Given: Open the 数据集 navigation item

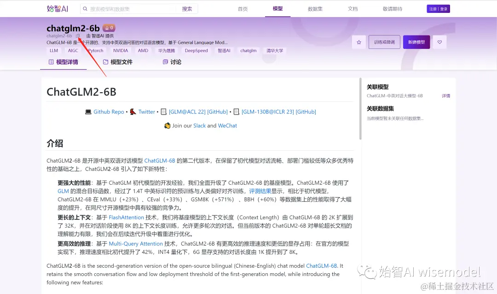Looking at the screenshot, I should click(x=315, y=8).
